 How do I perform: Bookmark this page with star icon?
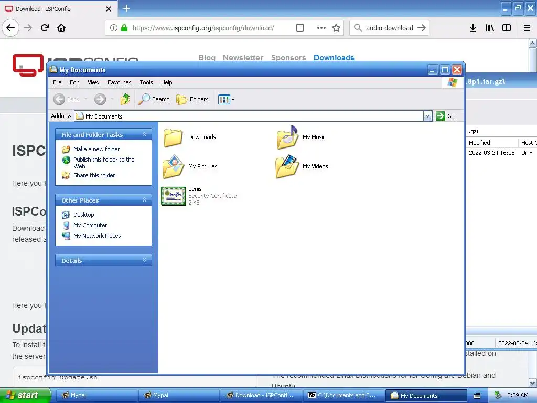[x=336, y=28]
